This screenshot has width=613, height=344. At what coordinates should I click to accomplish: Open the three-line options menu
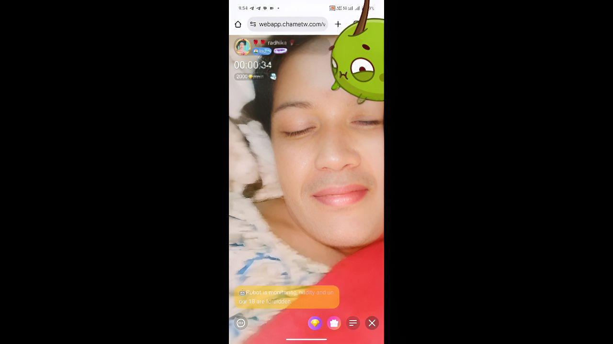coord(353,323)
